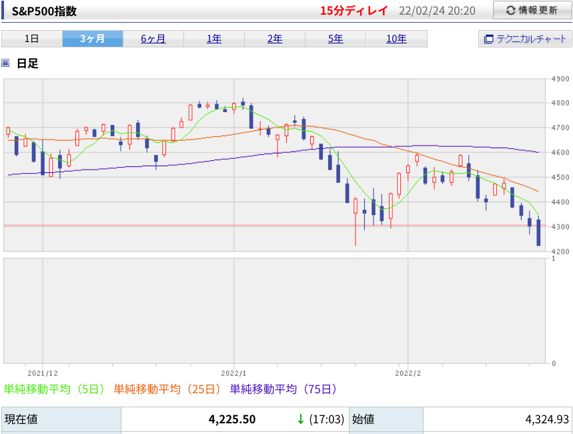Click the S&P500指数 title
The width and height of the screenshot is (573, 434).
point(44,11)
